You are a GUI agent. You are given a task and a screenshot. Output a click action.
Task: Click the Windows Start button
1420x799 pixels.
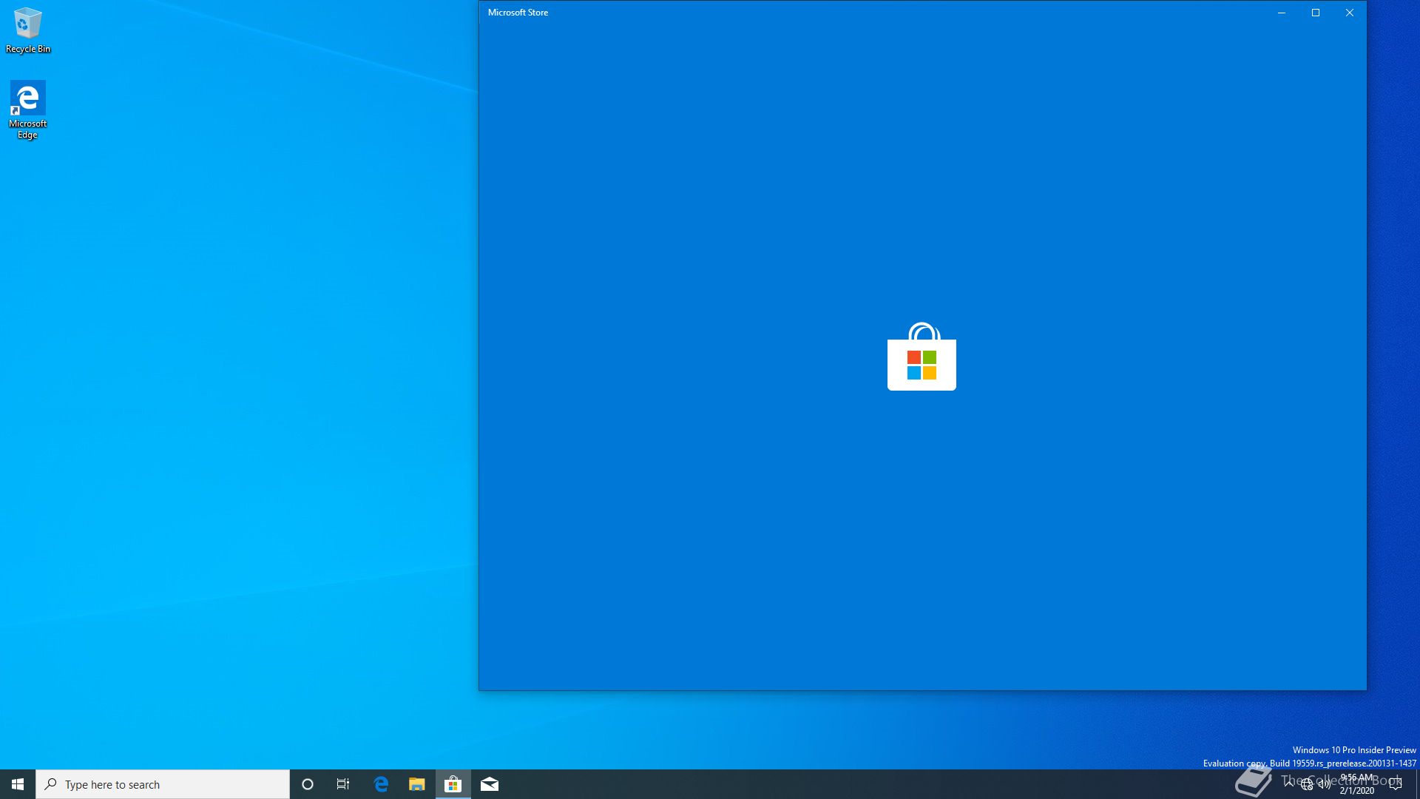18,784
